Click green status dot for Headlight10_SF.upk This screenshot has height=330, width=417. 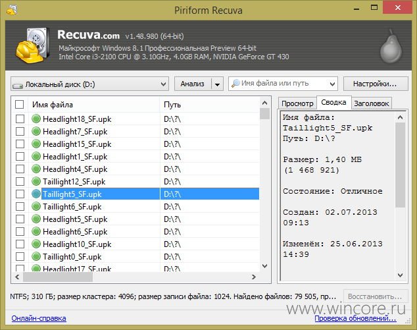point(36,244)
